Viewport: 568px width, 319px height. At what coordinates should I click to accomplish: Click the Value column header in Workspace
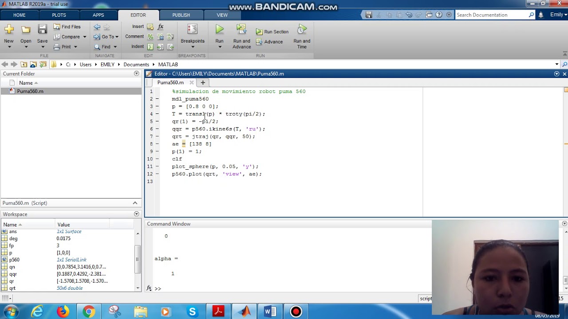point(63,225)
